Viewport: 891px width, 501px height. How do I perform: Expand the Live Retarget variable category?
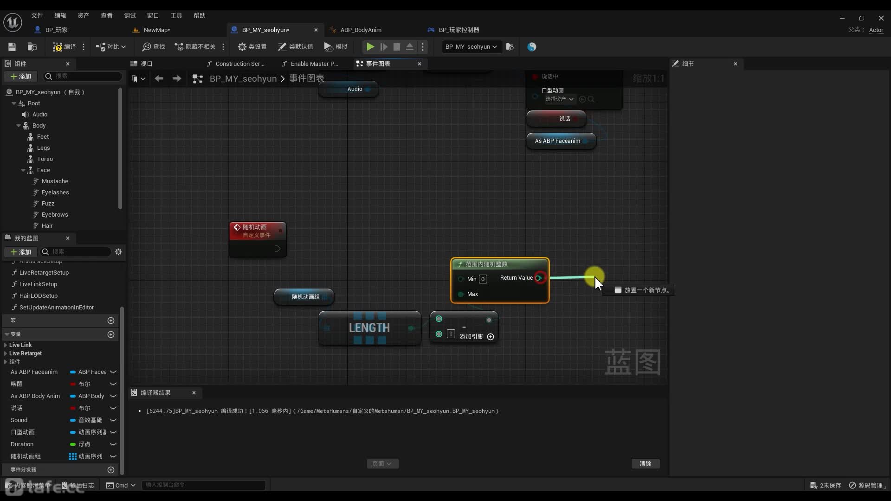tap(5, 353)
